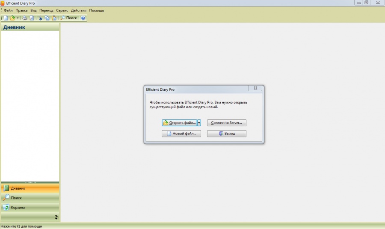The width and height of the screenshot is (385, 229).
Task: Open Корзина in the navigation pane
Action: pos(30,207)
